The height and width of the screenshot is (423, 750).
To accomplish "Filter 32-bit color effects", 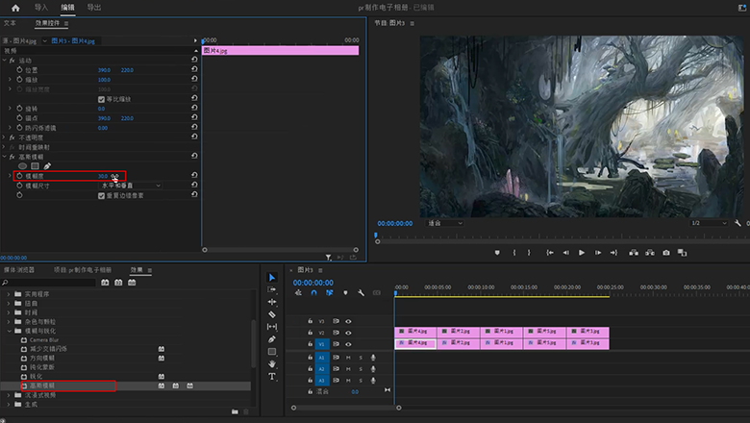I will pos(118,283).
